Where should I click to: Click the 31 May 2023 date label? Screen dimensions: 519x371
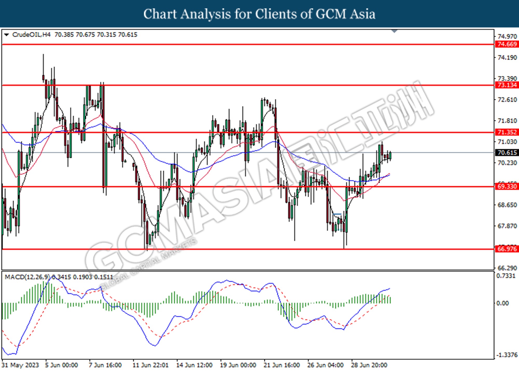click(x=20, y=365)
